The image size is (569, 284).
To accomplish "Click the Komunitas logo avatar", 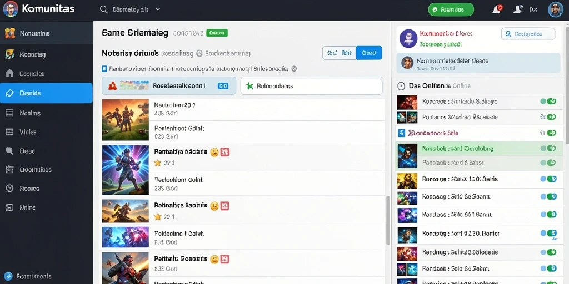I will (11, 9).
